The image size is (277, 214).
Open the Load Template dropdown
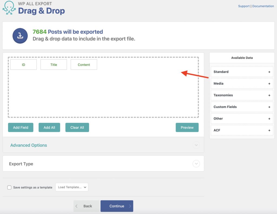coord(72,187)
